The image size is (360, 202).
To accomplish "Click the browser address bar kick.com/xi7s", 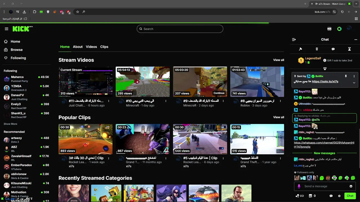I will coord(322,12).
